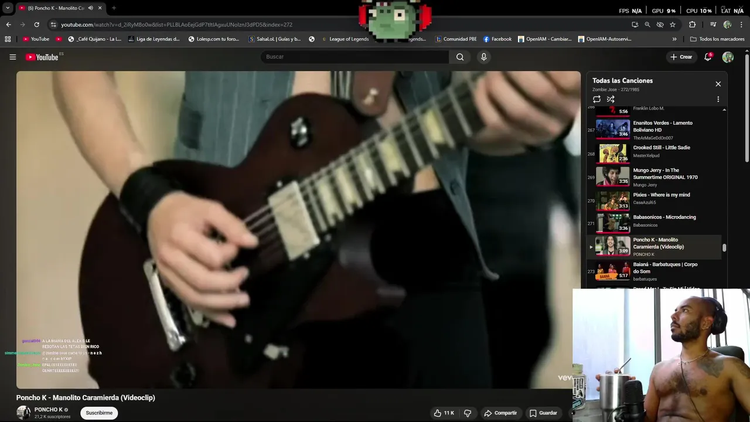
Task: Open the YouTube guide hamburger menu
Action: point(12,57)
